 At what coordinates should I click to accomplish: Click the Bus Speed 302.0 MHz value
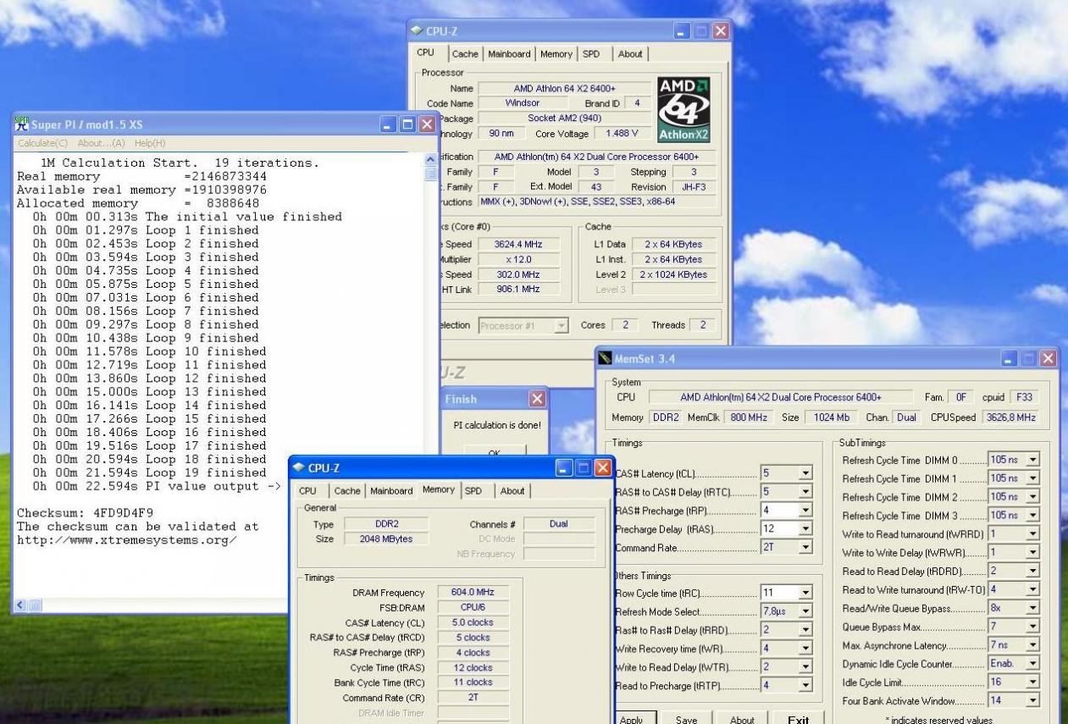tap(518, 274)
